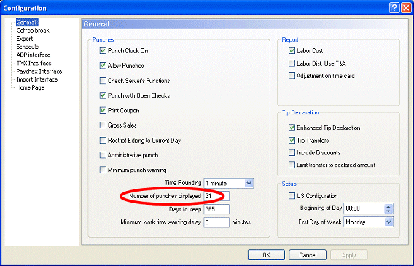Enable Labor Dist. Use T&A
Screen dimensions: 414x266
pos(292,63)
